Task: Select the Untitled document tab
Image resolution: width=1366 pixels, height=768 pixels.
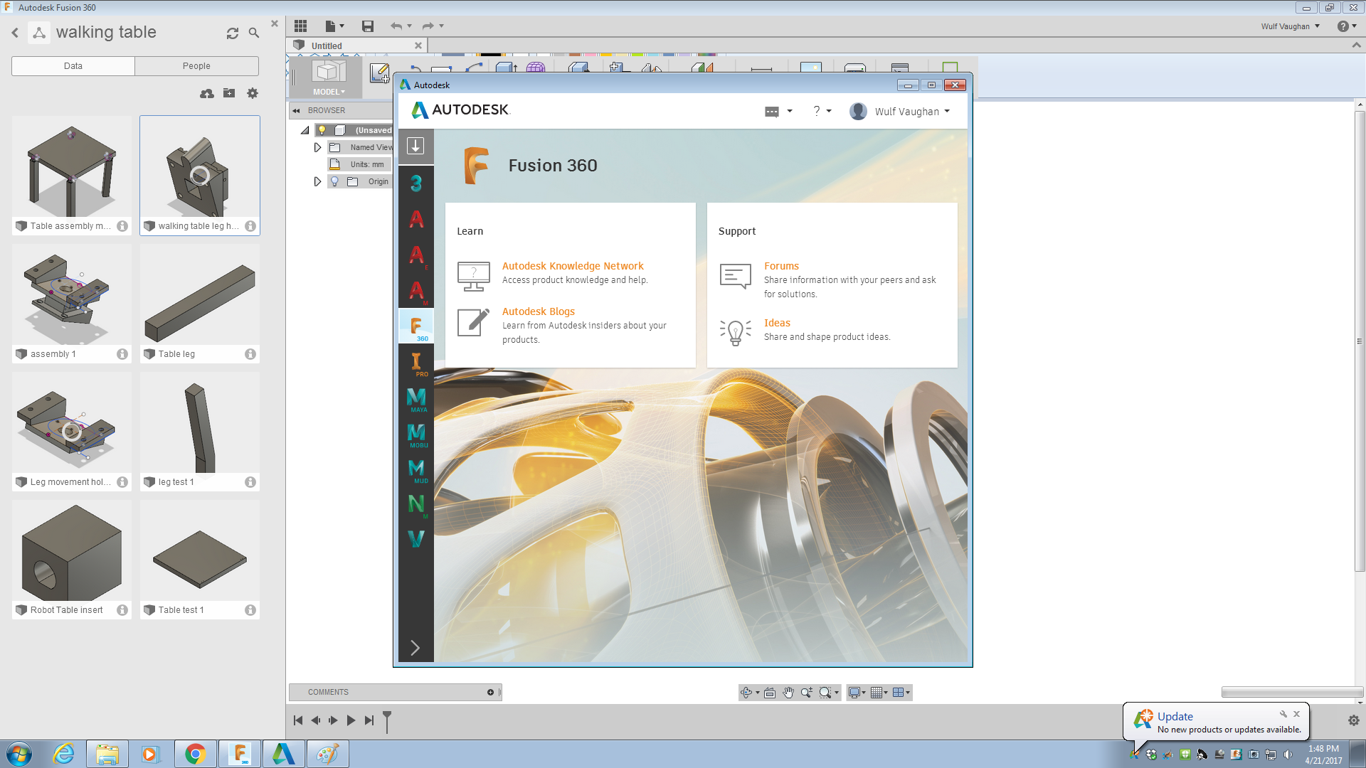Action: click(327, 45)
